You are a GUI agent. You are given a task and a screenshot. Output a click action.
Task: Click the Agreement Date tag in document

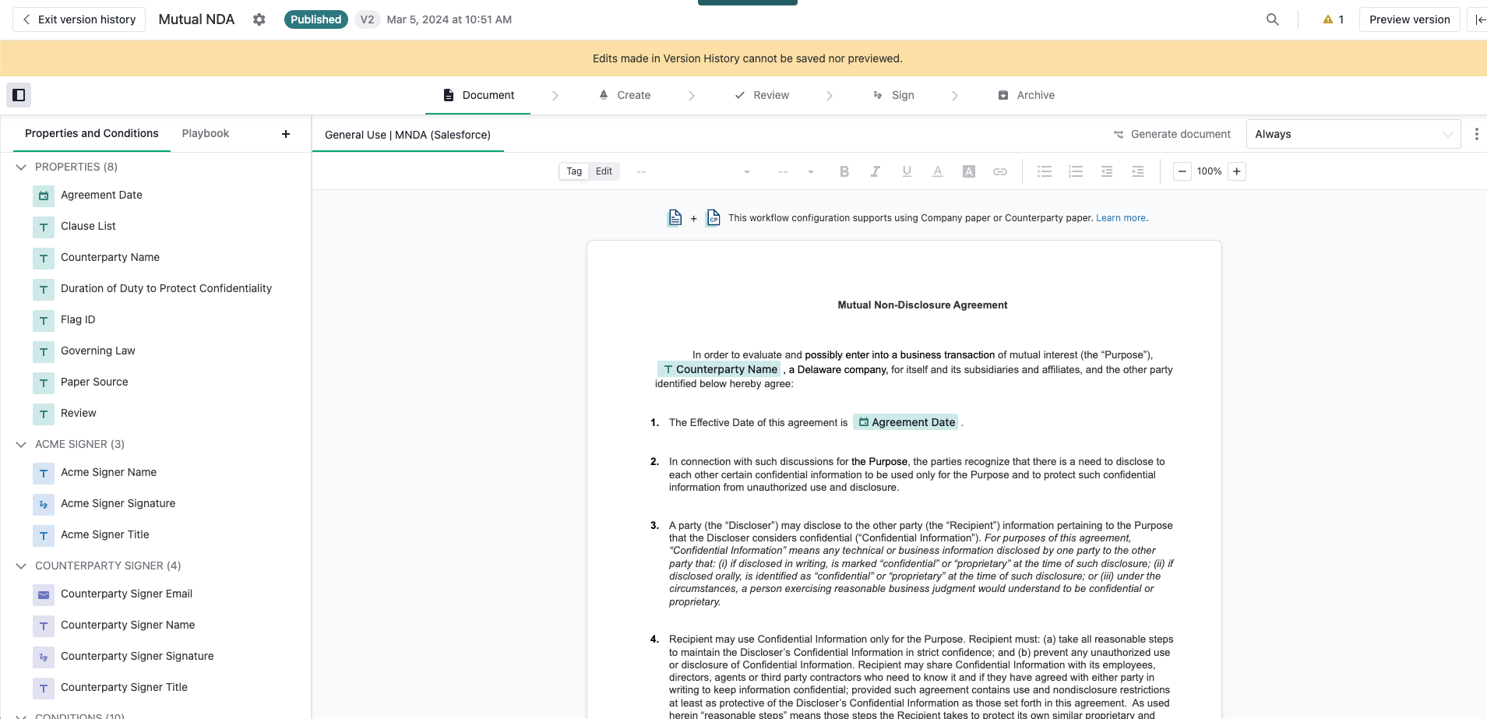coord(906,422)
